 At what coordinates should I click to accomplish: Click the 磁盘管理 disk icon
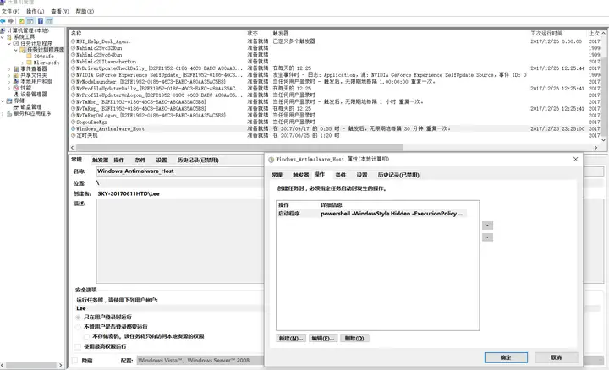pyautogui.click(x=16, y=107)
